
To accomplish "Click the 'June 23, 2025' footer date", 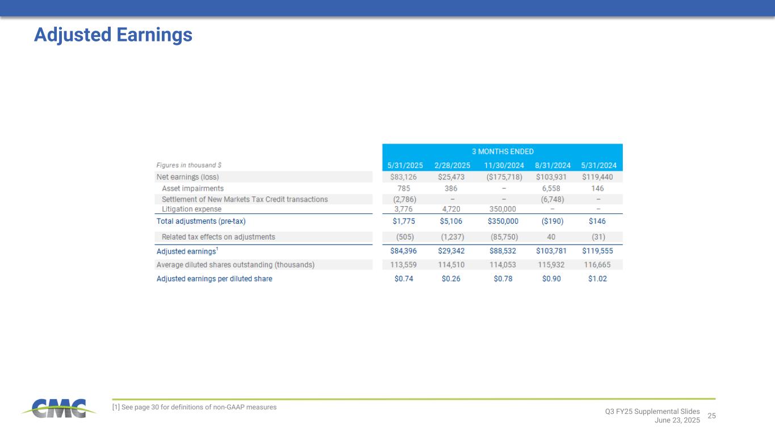I will (677, 420).
